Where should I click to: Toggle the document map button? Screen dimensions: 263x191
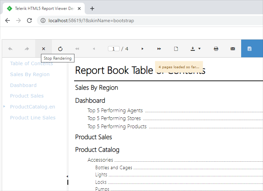(249, 49)
